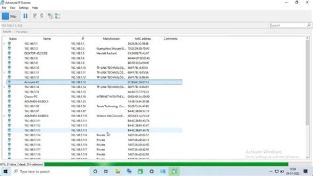Select the DESKTOP-4522CD9 name cell
This screenshot has height=176, width=313.
(36, 53)
